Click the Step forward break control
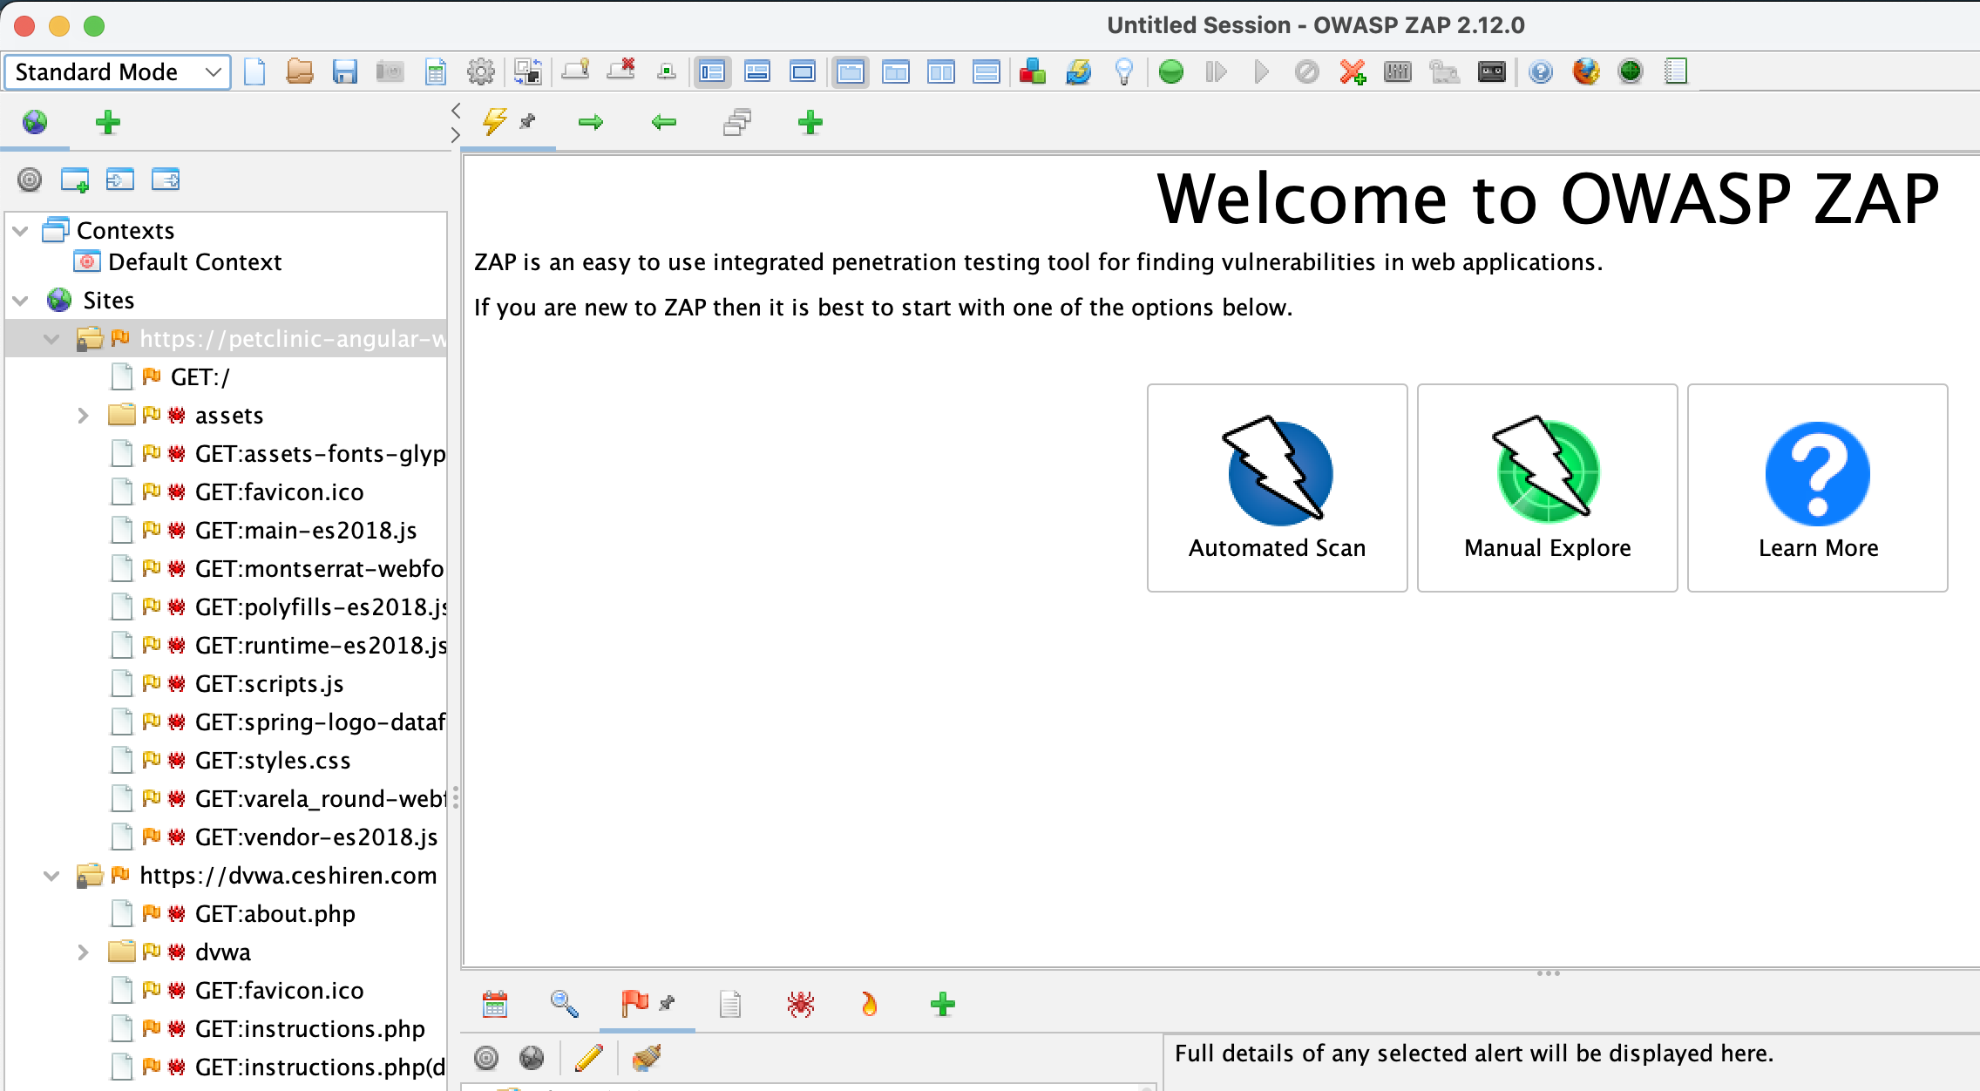 pyautogui.click(x=1217, y=72)
